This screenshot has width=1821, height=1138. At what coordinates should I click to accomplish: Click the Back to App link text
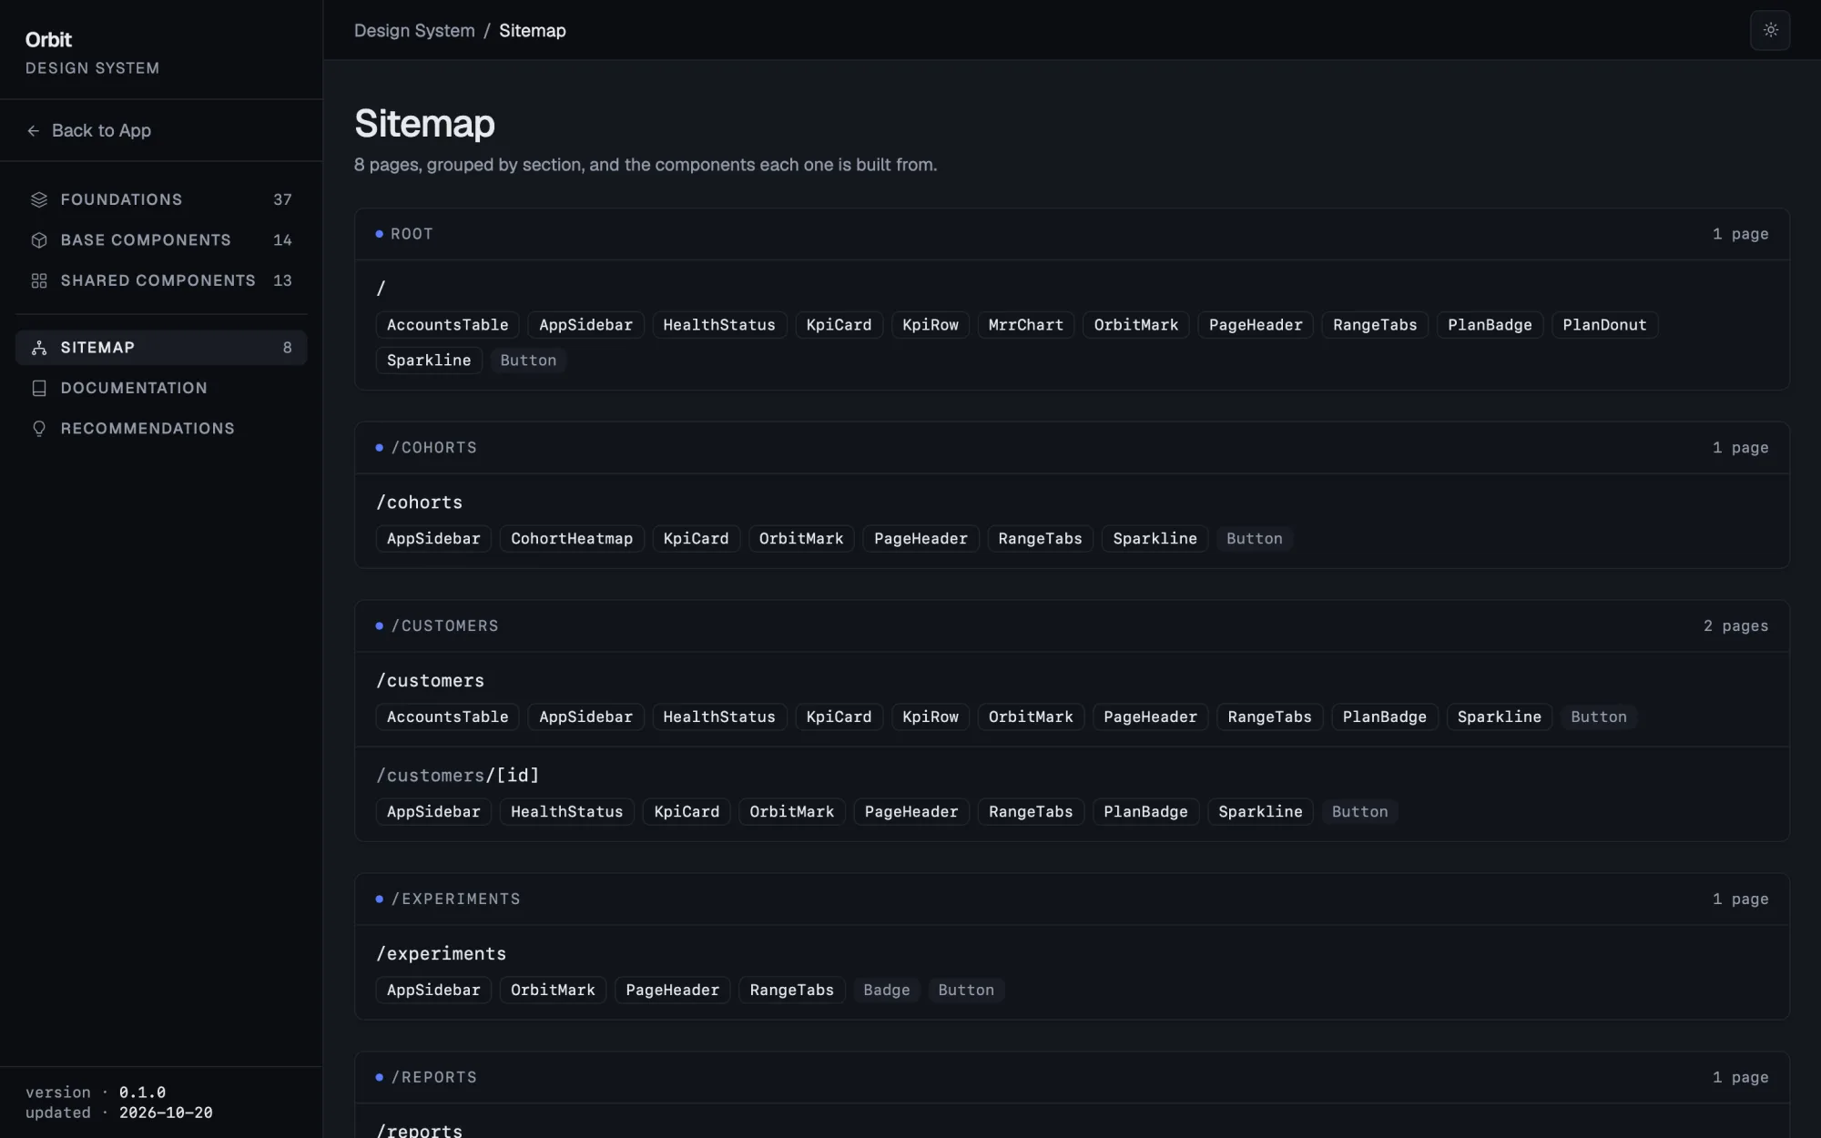pyautogui.click(x=101, y=131)
